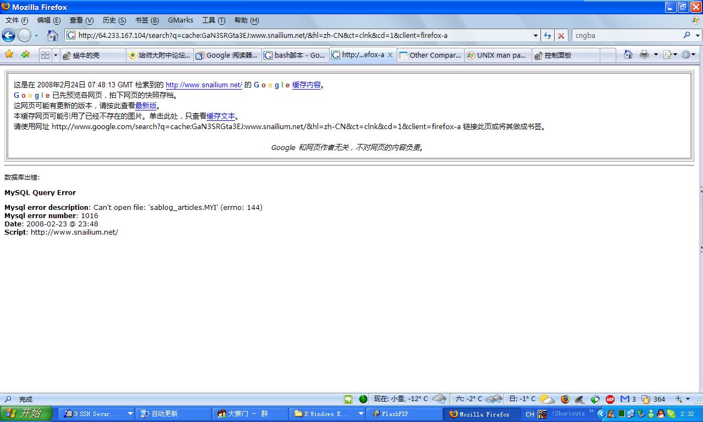
Task: Switch to the 哈师大附中论坛 tab
Action: [x=160, y=55]
